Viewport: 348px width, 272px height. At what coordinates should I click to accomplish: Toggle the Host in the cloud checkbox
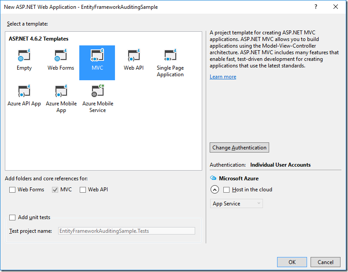coord(226,190)
